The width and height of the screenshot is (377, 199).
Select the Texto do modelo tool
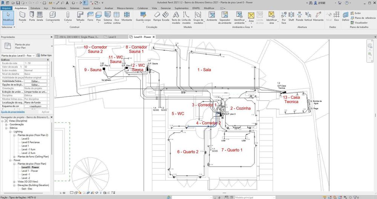176,16
